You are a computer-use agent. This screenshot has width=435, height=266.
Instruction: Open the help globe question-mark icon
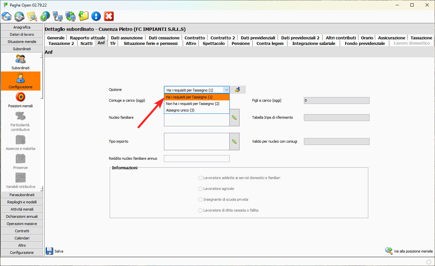pyautogui.click(x=45, y=16)
